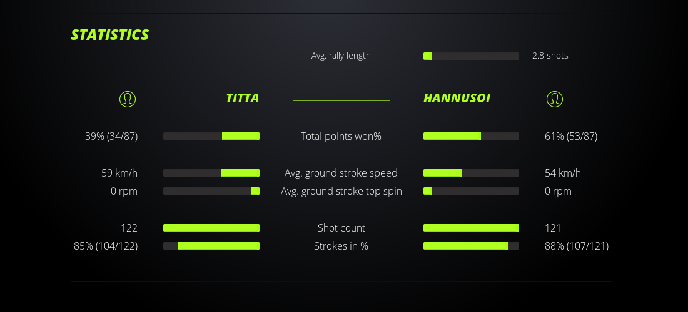Click the Avg. rally length label
688x312 pixels.
point(341,56)
